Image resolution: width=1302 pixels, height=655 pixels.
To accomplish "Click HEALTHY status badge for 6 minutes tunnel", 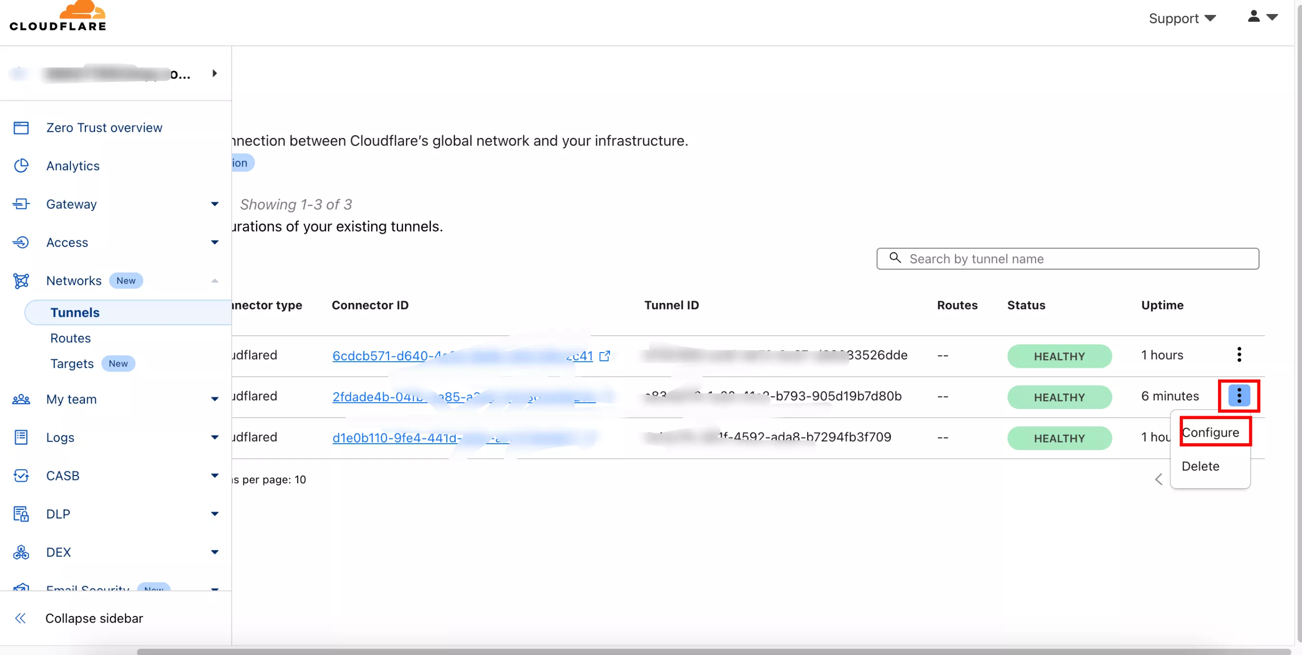I will click(1059, 397).
